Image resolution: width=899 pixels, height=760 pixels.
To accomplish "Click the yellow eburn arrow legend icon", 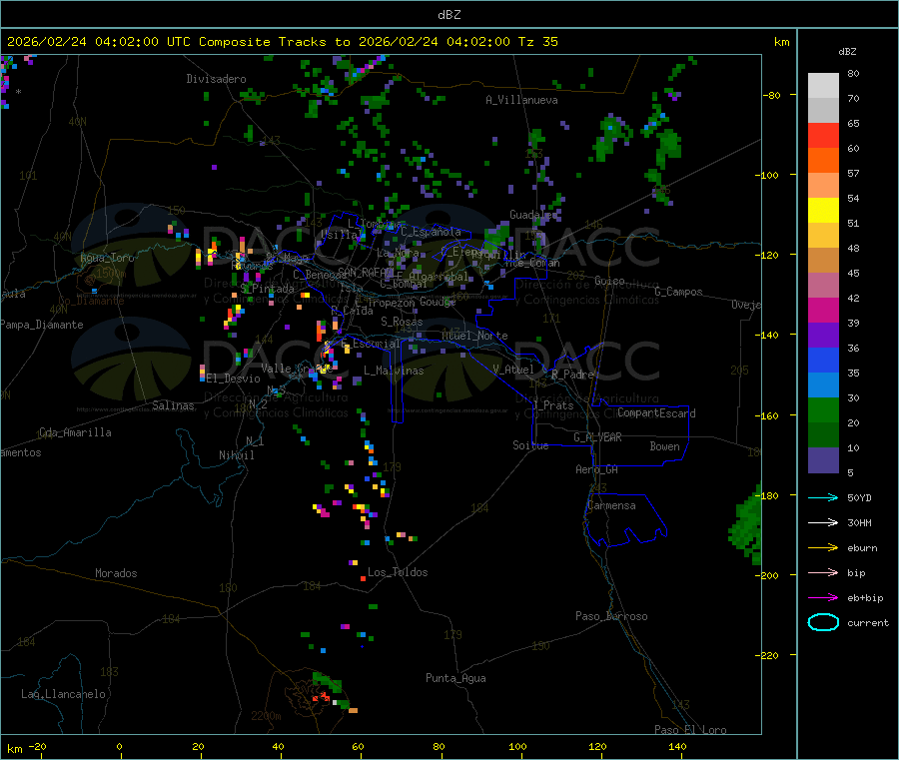I will tap(823, 548).
